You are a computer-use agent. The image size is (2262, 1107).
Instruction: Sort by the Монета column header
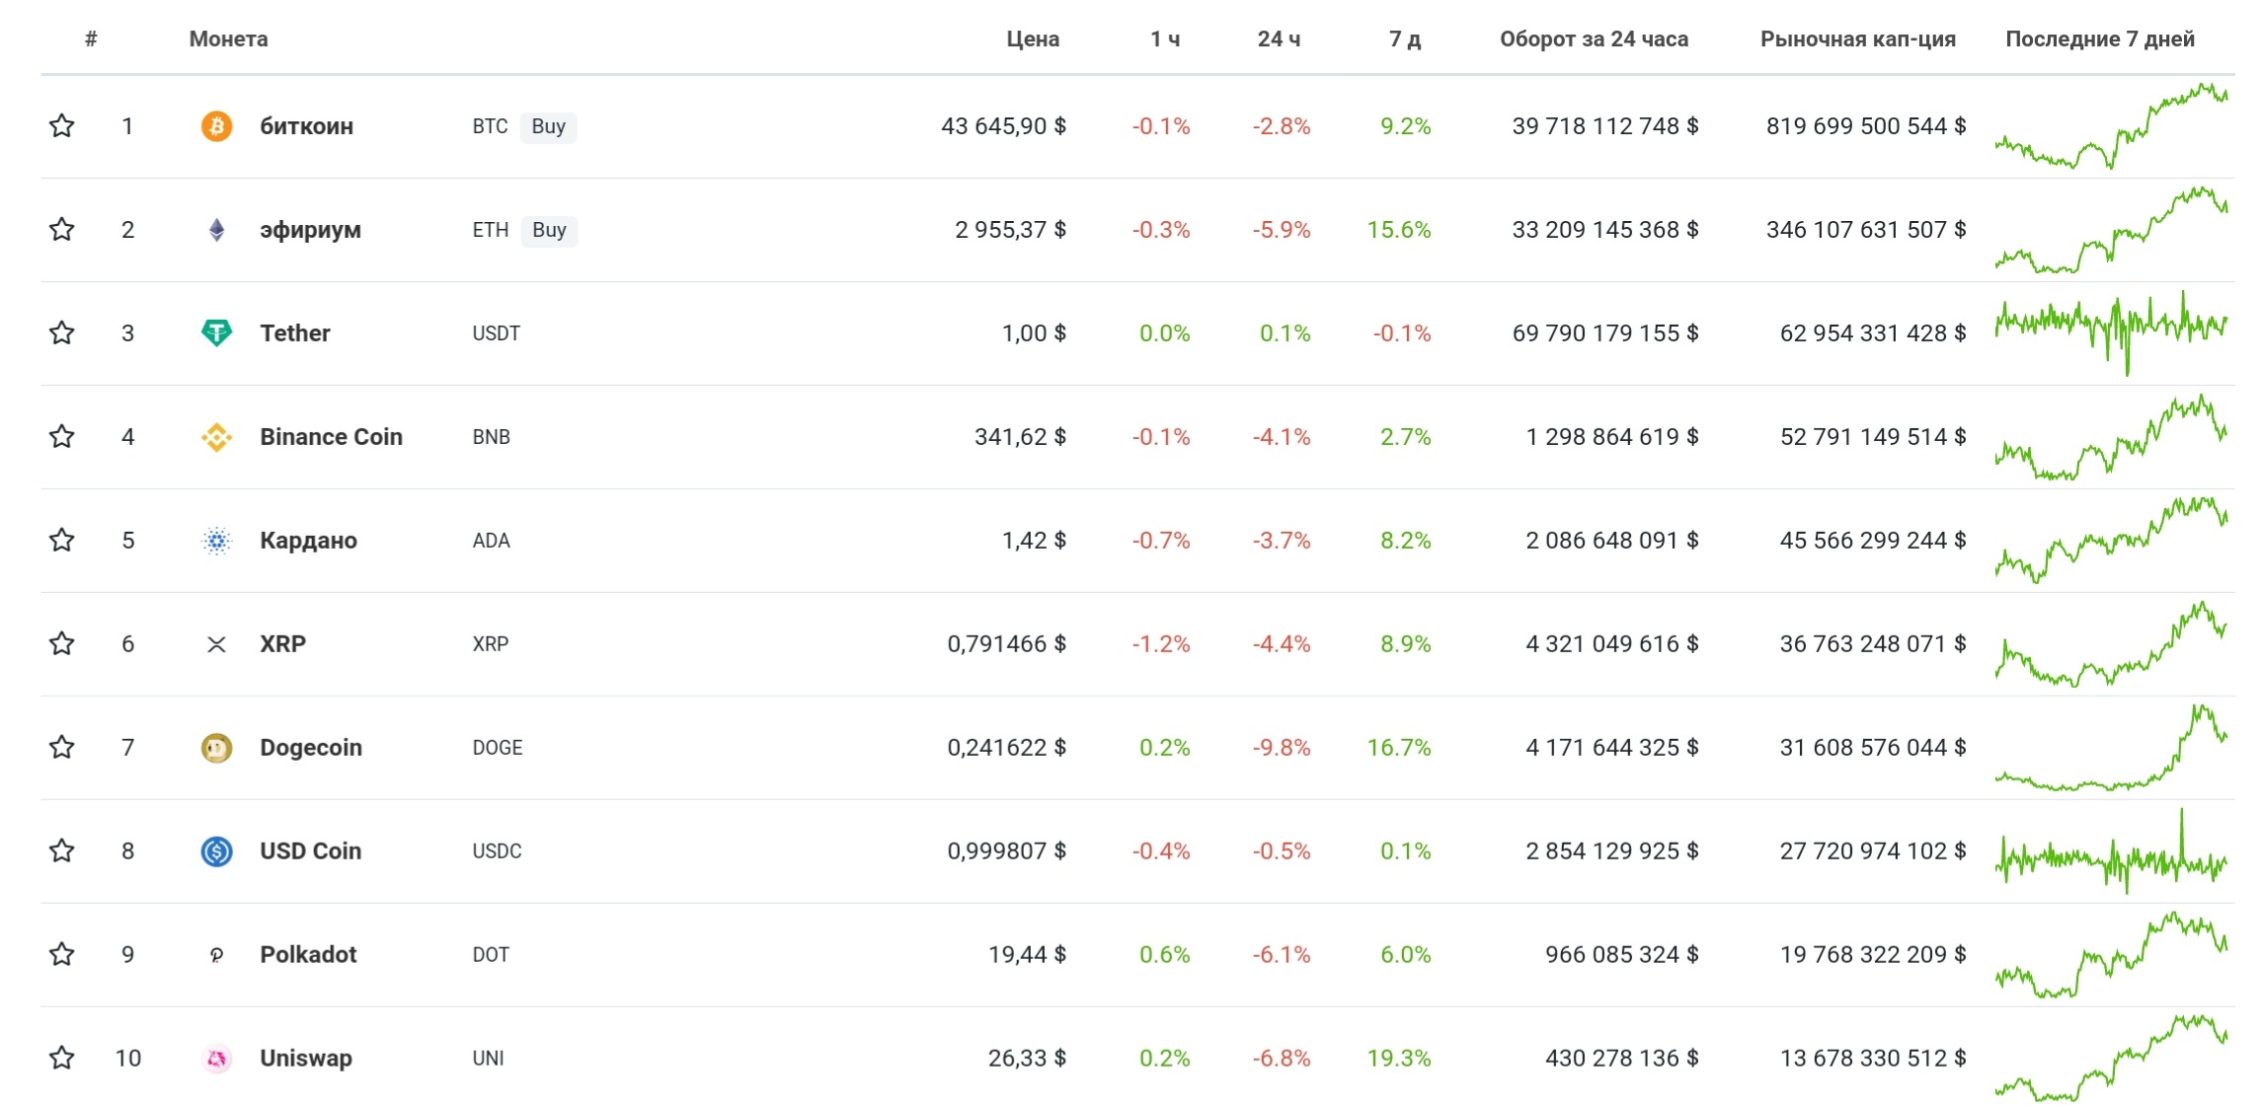tap(228, 39)
